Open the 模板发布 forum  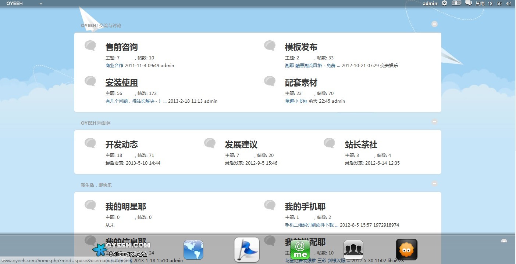(301, 47)
